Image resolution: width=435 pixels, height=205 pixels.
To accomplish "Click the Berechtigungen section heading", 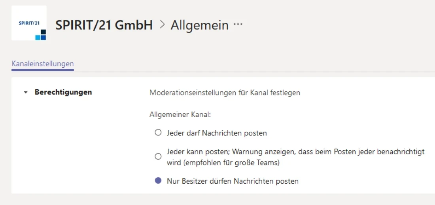I will tap(63, 92).
